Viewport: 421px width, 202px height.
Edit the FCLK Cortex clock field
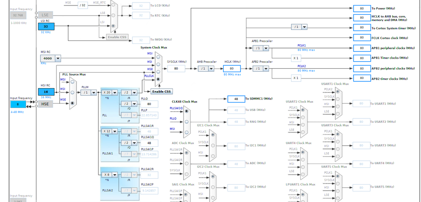click(362, 38)
